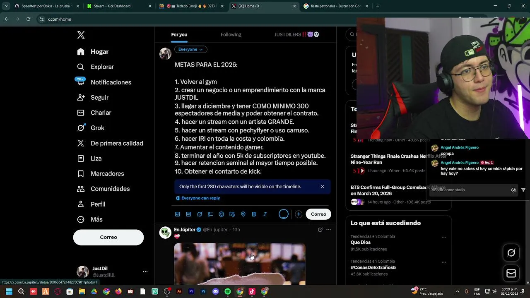
Task: Open Spotify from taskbar
Action: [x=228, y=291]
